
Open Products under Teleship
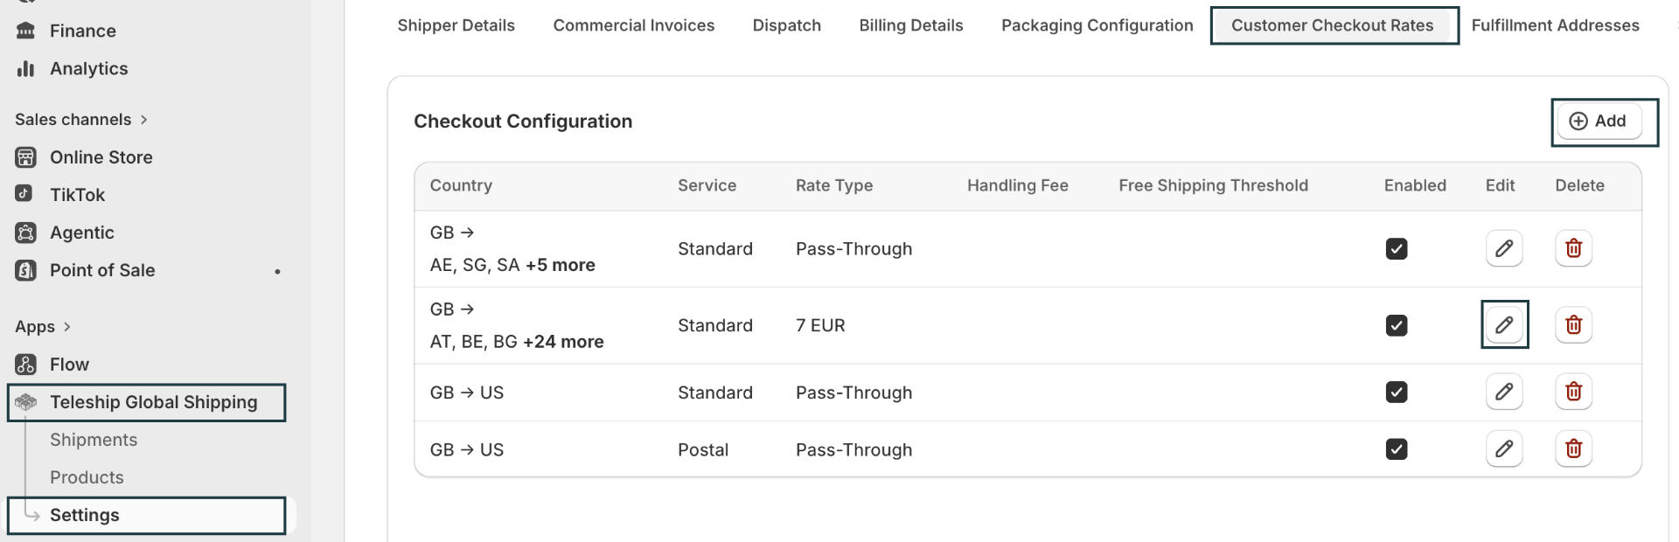point(87,477)
